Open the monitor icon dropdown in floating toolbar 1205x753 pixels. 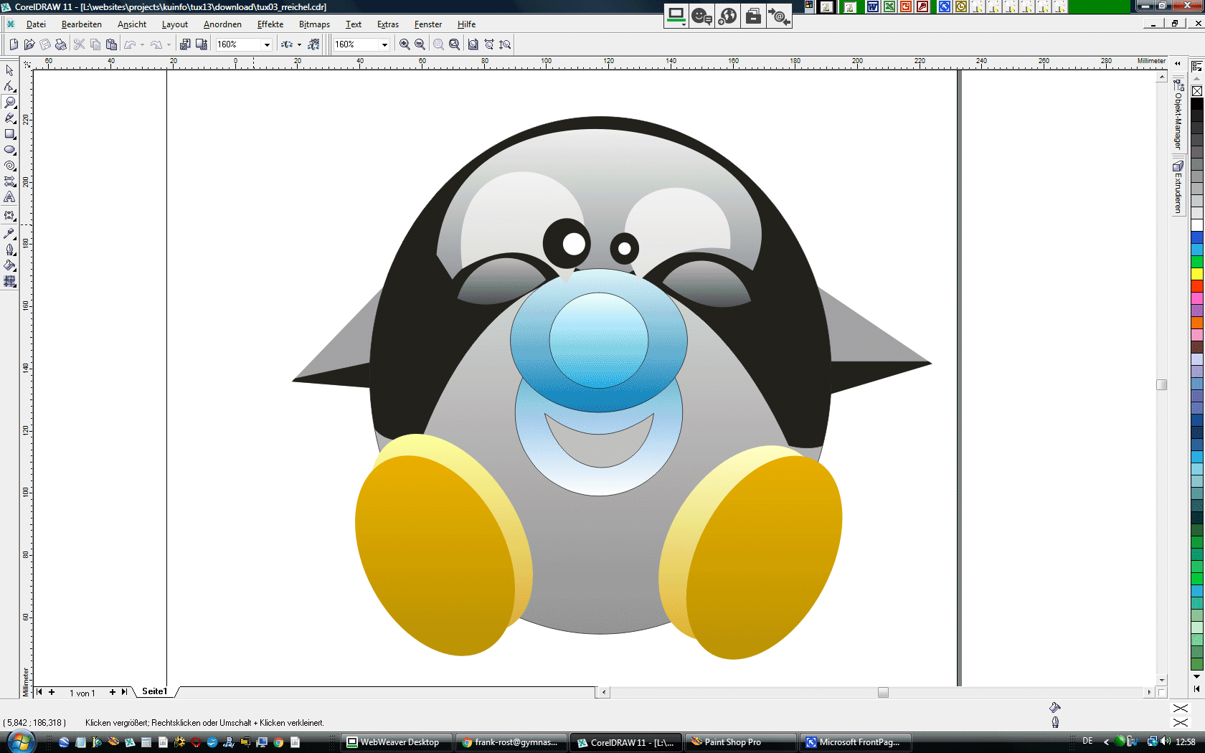tap(684, 24)
